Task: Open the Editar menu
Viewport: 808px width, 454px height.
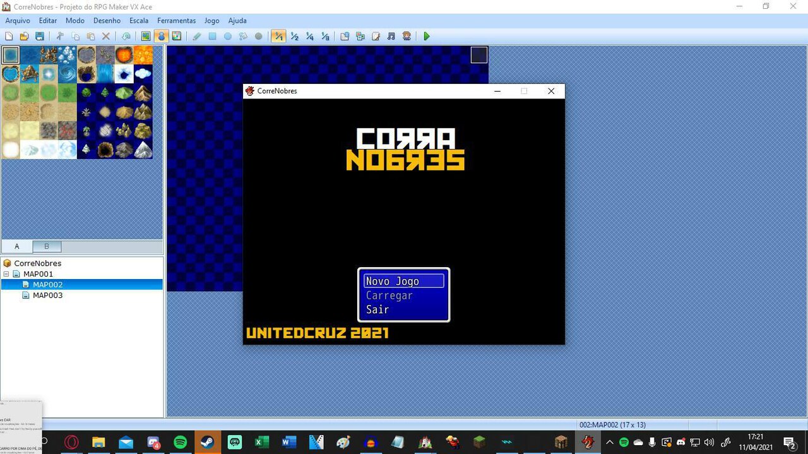Action: (x=48, y=21)
